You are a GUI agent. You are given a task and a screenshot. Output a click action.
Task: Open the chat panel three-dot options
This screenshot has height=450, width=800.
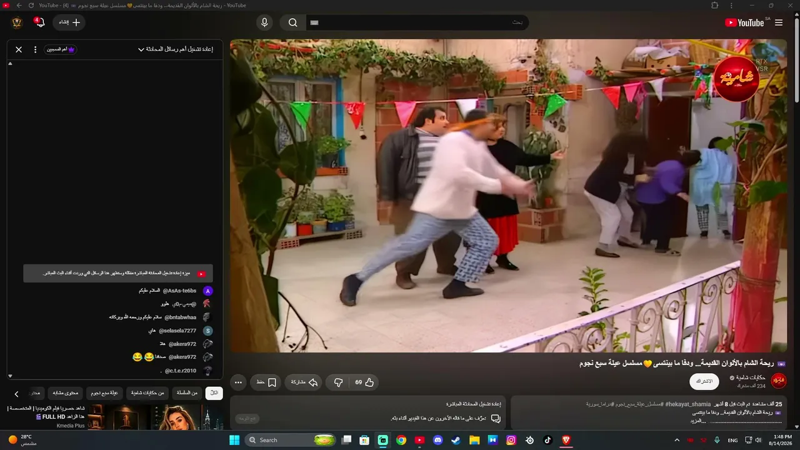pyautogui.click(x=35, y=49)
